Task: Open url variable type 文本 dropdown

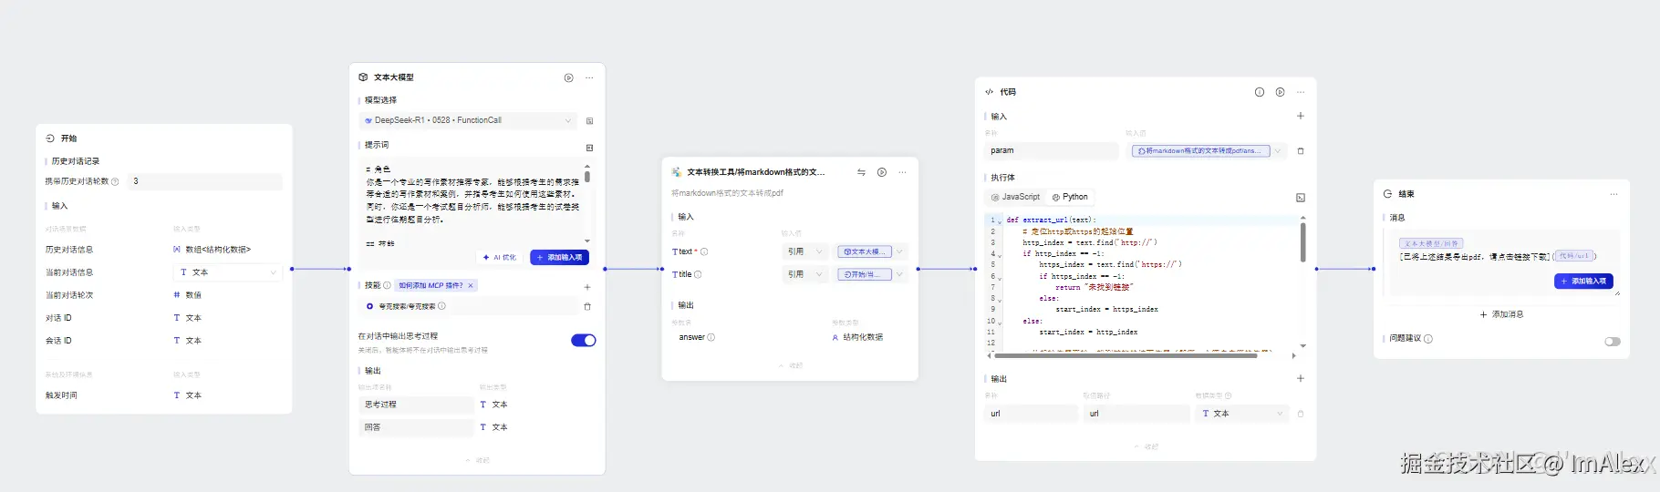Action: click(x=1242, y=414)
